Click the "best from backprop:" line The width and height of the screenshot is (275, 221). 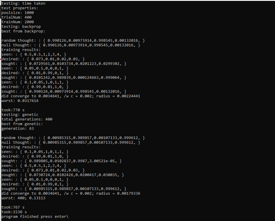click(x=23, y=31)
